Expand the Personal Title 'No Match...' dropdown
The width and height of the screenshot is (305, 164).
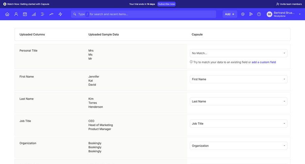click(x=238, y=53)
